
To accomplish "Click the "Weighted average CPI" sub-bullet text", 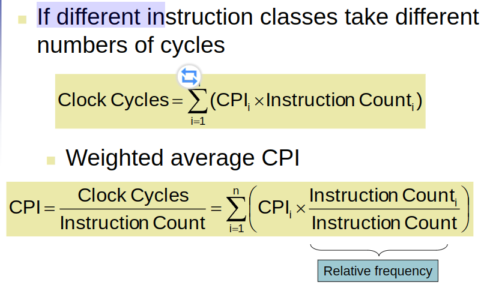I will (x=183, y=158).
